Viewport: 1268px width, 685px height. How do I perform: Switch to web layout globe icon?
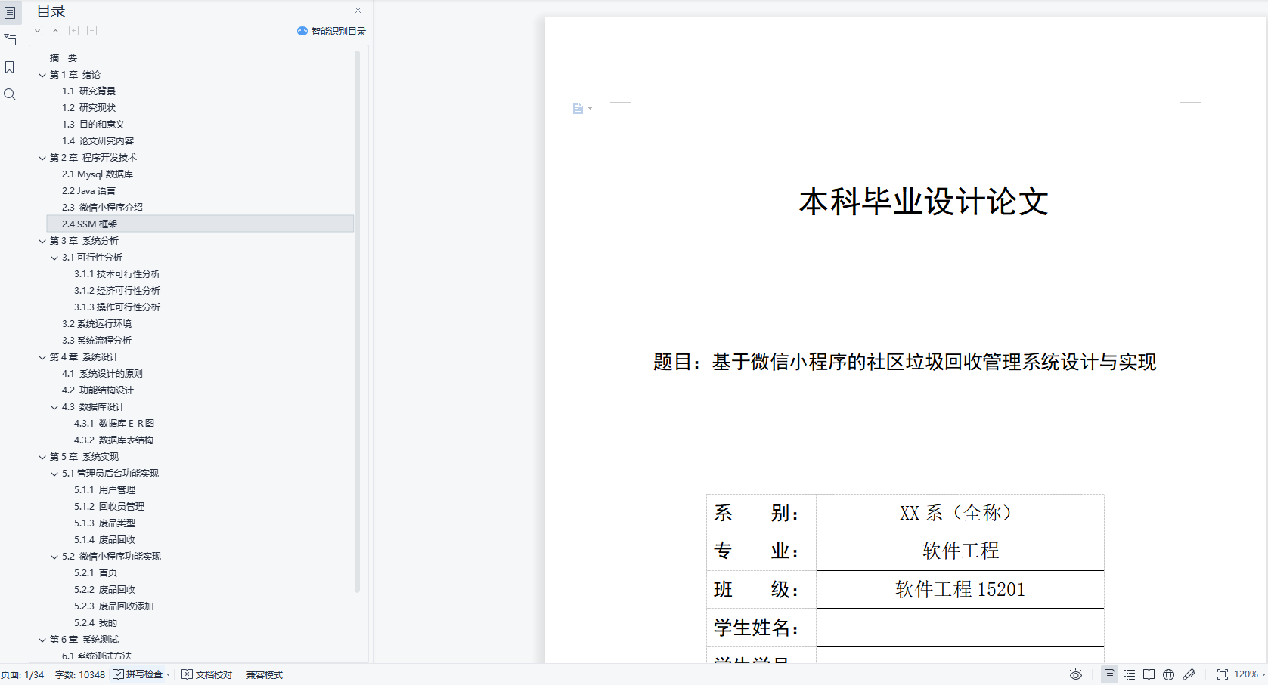pos(1169,674)
